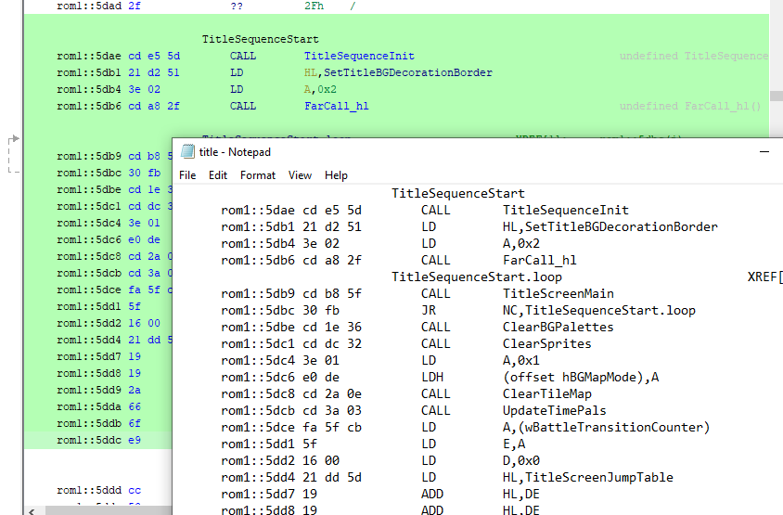Click the Notepad app icon in title bar
This screenshot has height=515, width=783.
click(x=187, y=151)
